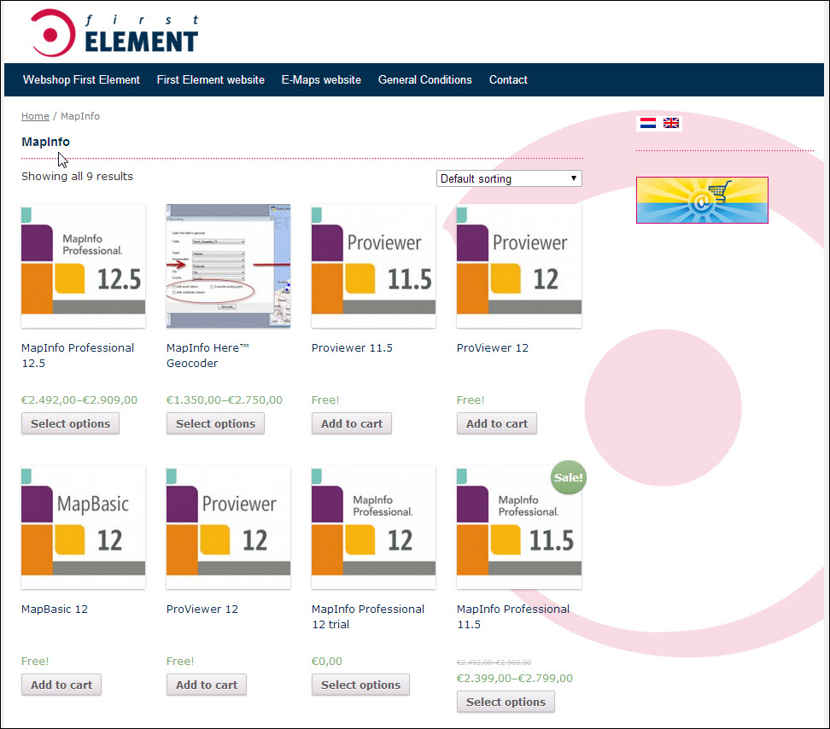Add MapBasic 12 to cart
Viewport: 830px width, 729px height.
61,685
